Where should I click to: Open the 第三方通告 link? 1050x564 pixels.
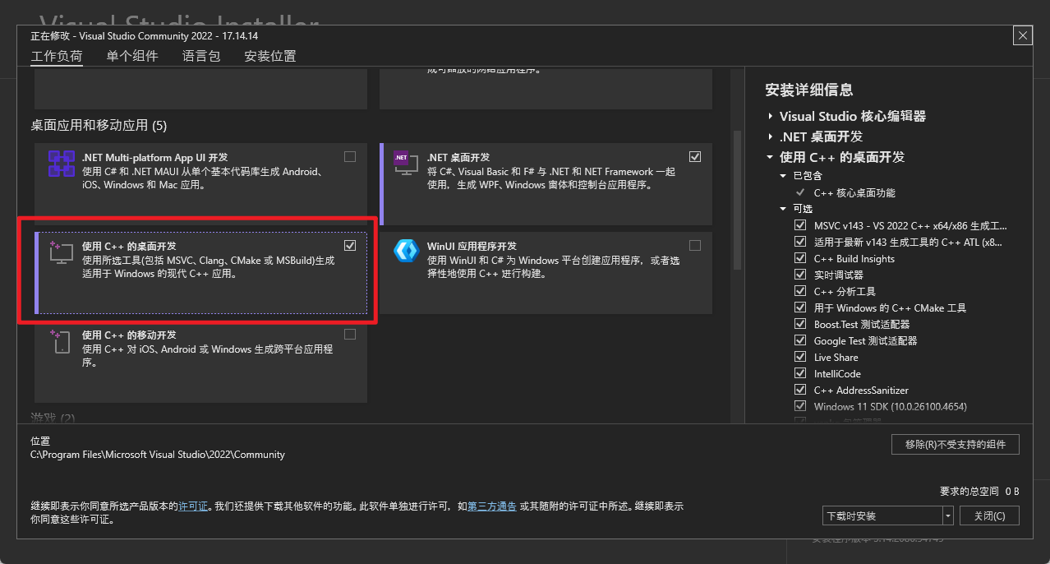[492, 506]
